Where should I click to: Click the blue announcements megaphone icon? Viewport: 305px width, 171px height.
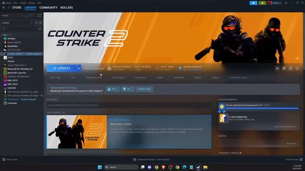tap(254, 3)
